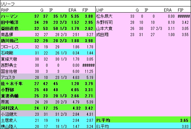Click 東妻勇輔 FIP value 2.71

click(89, 96)
